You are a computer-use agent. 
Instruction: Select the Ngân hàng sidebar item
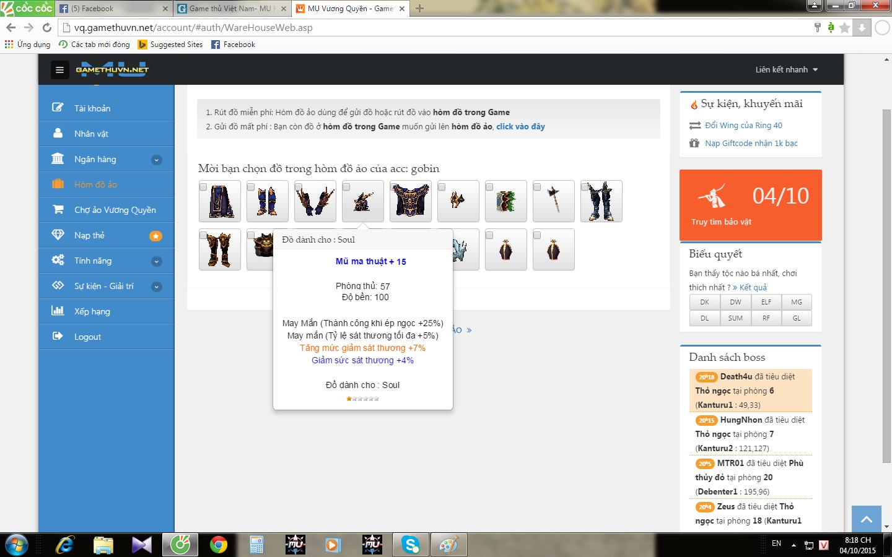click(x=107, y=159)
